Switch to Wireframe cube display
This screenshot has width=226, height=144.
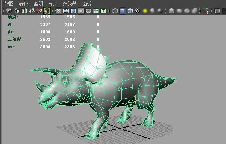point(115,11)
